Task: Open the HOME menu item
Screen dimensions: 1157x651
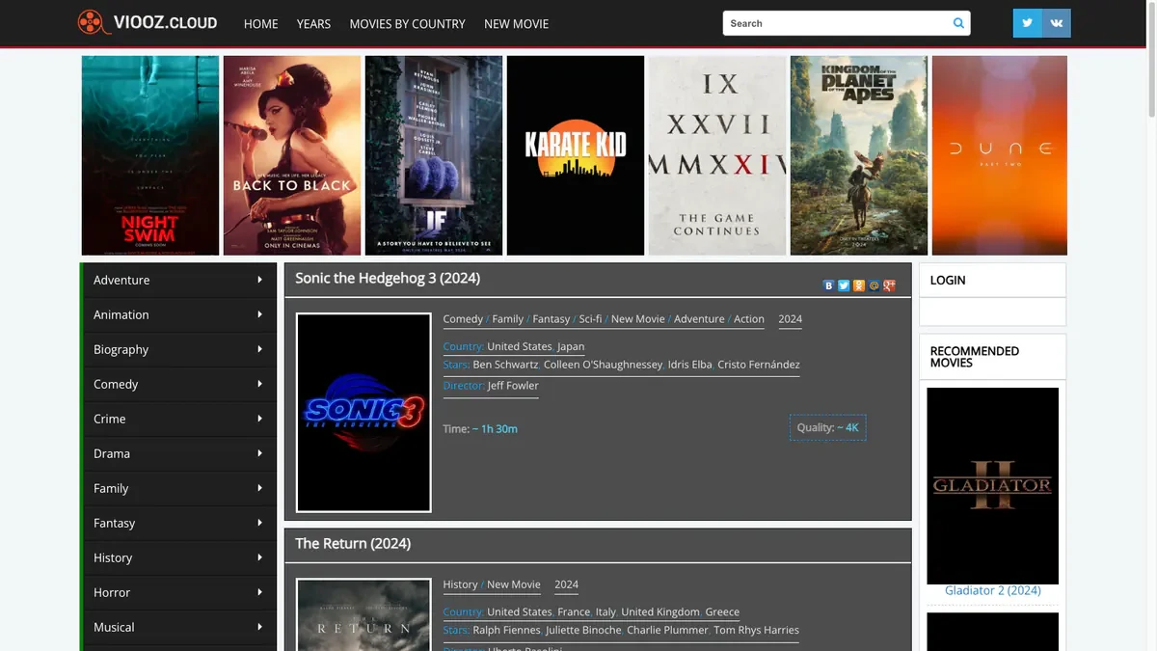Action: 261,24
